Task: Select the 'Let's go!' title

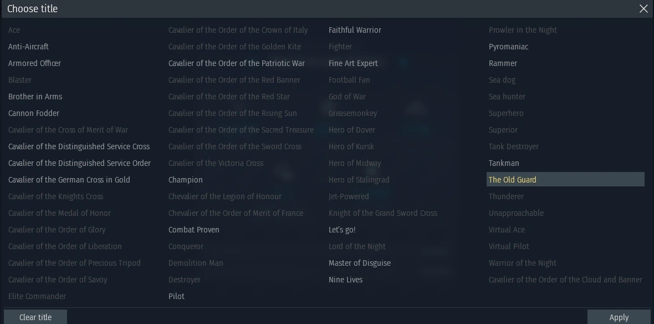Action: (342, 230)
